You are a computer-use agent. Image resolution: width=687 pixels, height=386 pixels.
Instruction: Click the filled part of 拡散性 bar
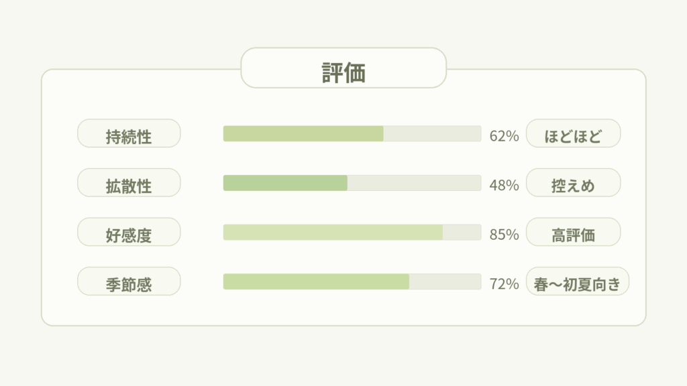coord(285,183)
